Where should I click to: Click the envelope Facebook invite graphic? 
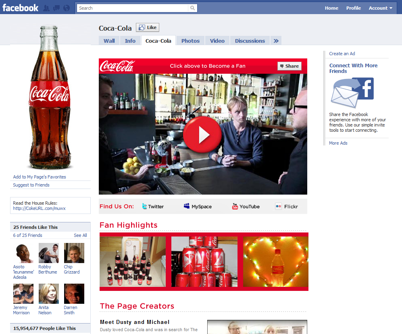(352, 92)
